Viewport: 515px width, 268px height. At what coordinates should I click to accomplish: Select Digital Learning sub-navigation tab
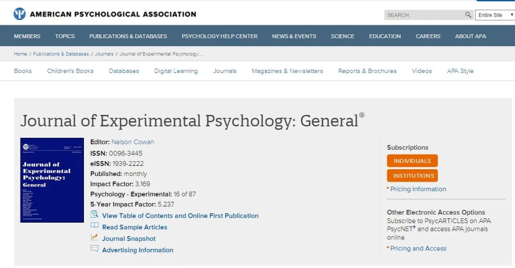click(x=176, y=71)
